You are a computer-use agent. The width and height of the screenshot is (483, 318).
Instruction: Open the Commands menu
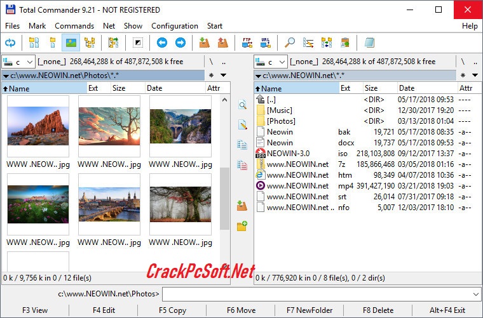(x=74, y=26)
